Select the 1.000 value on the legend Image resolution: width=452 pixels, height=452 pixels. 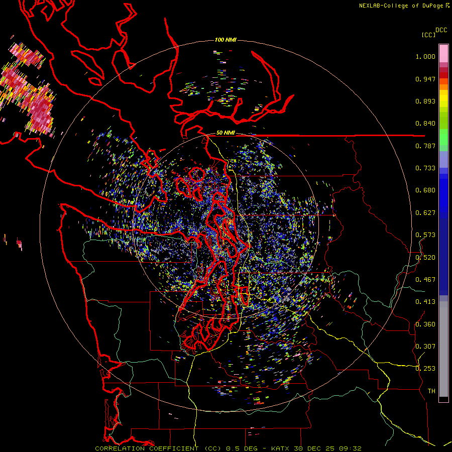(x=425, y=56)
